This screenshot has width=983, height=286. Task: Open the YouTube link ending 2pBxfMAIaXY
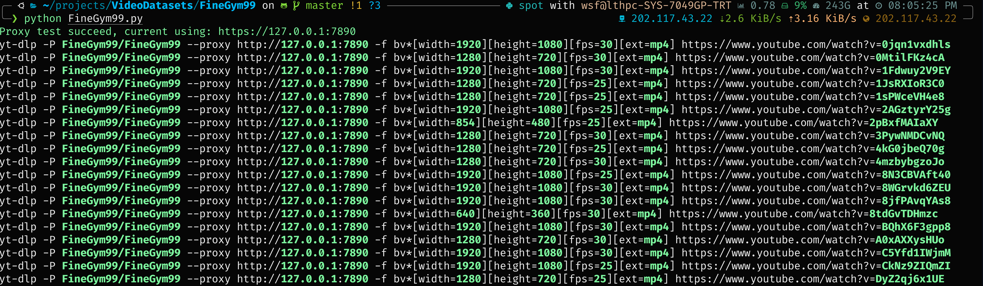(803, 123)
